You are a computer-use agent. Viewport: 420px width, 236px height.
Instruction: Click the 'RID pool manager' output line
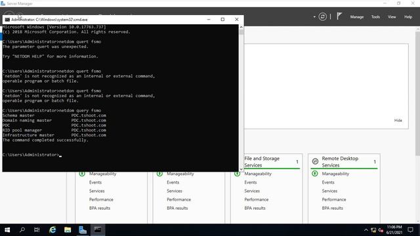coord(54,130)
